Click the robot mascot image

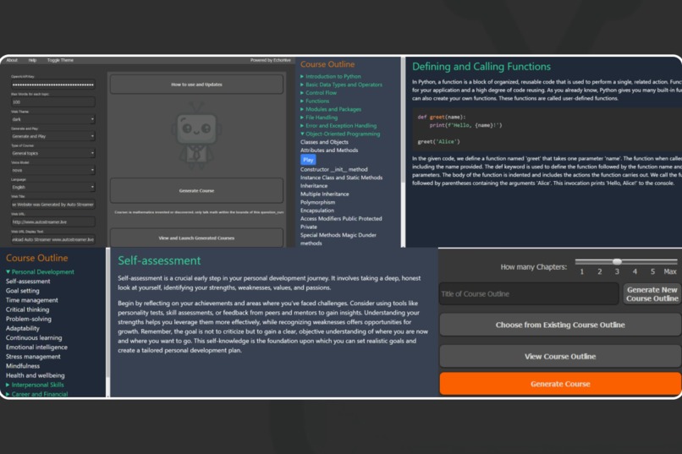(196, 135)
